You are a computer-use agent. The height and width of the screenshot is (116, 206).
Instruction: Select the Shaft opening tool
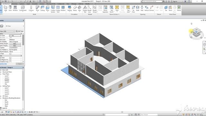point(137,8)
